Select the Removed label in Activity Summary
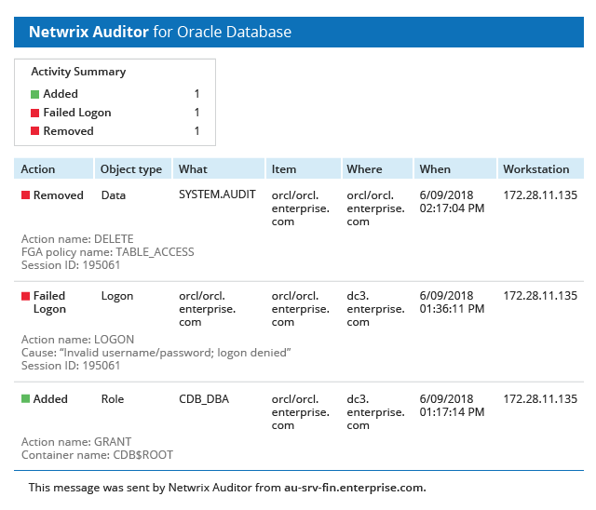Viewport: 596px width, 510px height. 68,131
